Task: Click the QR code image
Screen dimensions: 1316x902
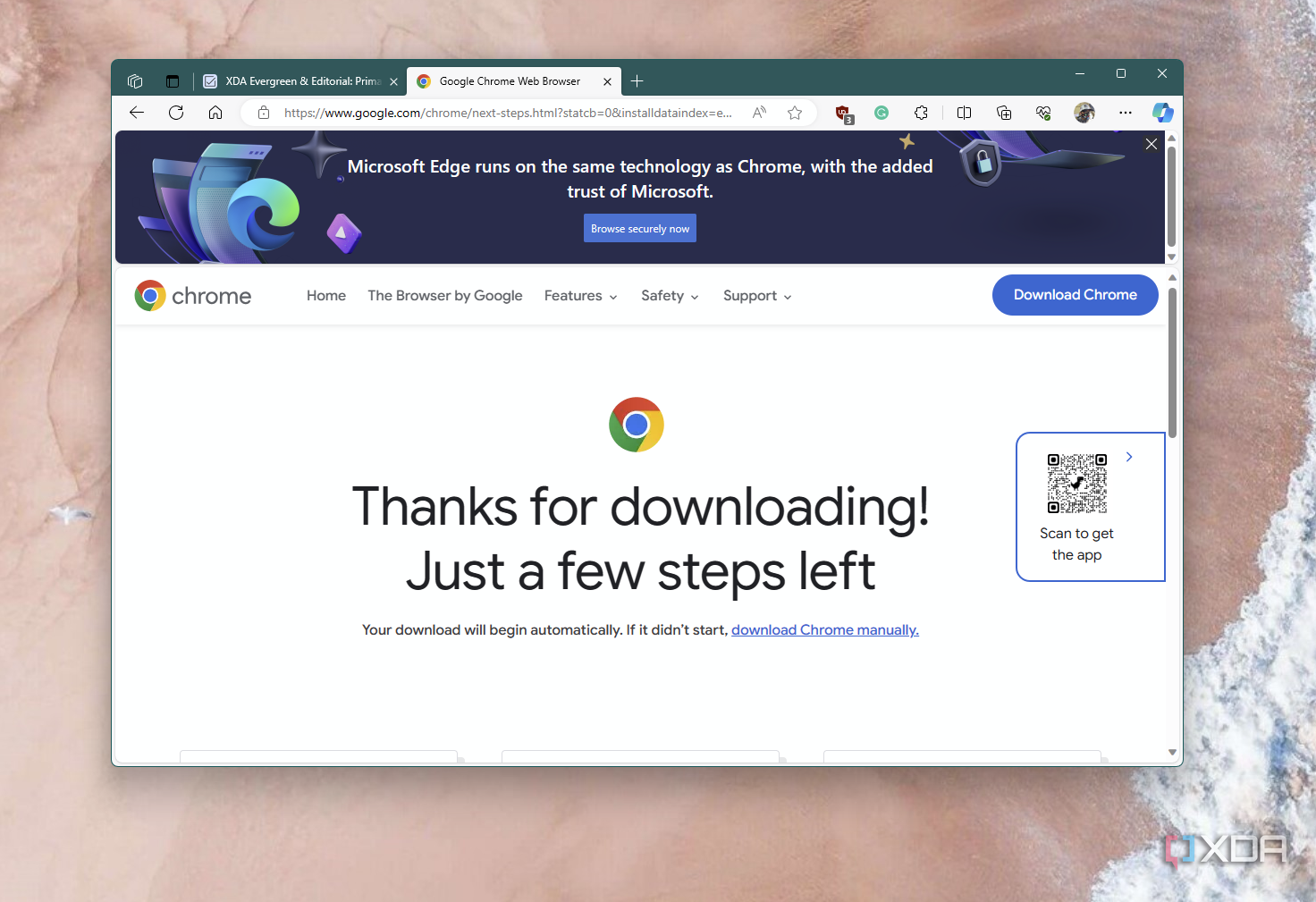Action: coord(1077,484)
